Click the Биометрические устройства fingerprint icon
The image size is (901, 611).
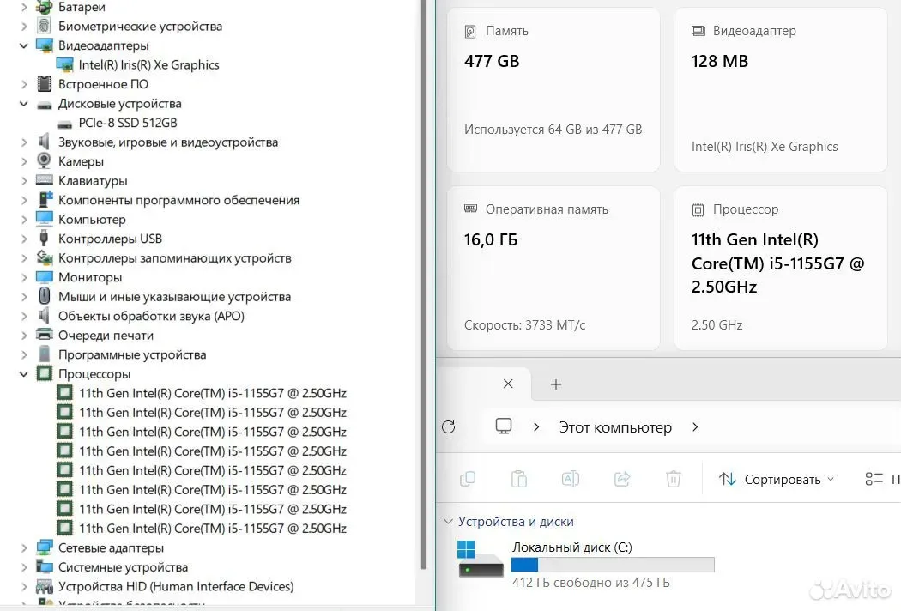pyautogui.click(x=45, y=26)
